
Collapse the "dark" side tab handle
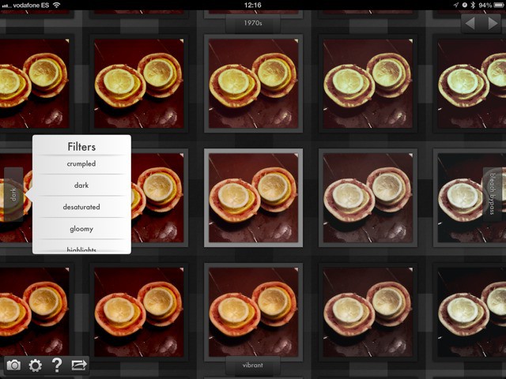[13, 194]
